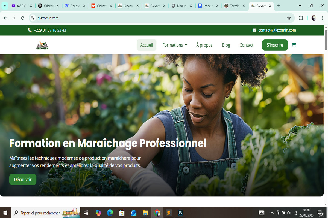The width and height of the screenshot is (328, 218).
Task: Open the shopping cart on Glexomin site
Action: 294,45
